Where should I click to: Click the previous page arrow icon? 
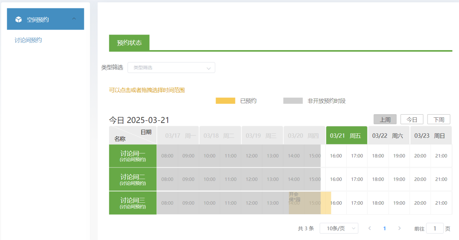(370, 228)
